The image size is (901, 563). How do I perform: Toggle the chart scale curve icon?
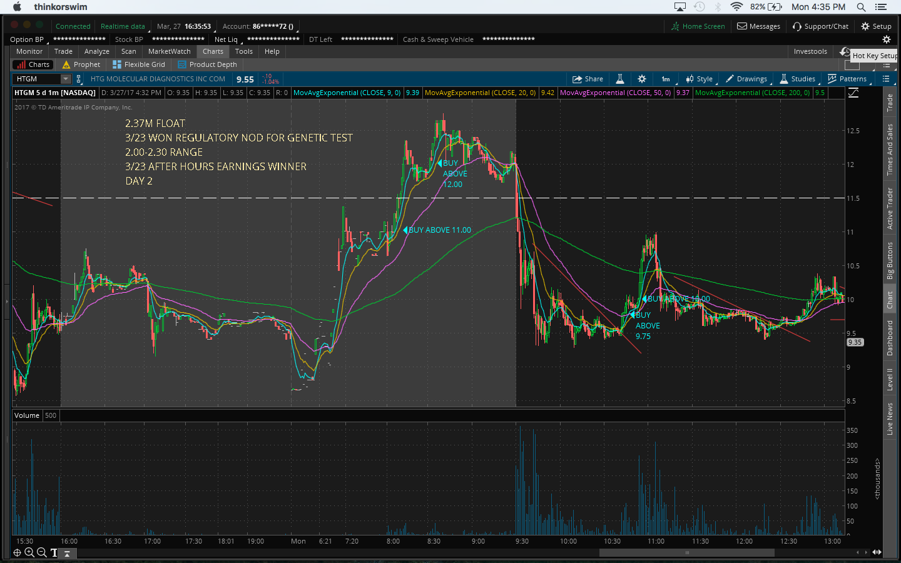[853, 93]
